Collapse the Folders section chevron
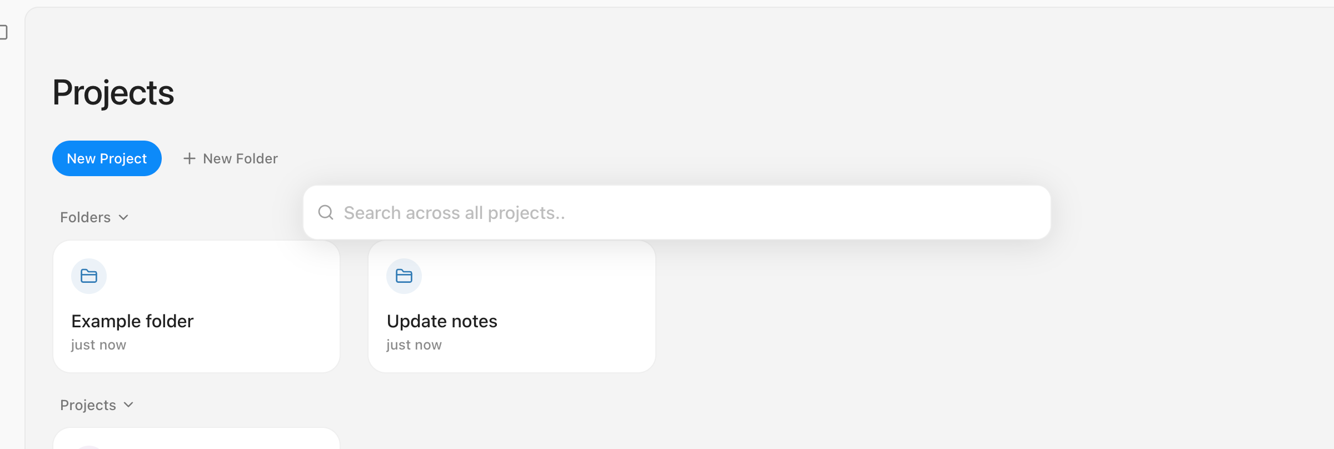 124,217
